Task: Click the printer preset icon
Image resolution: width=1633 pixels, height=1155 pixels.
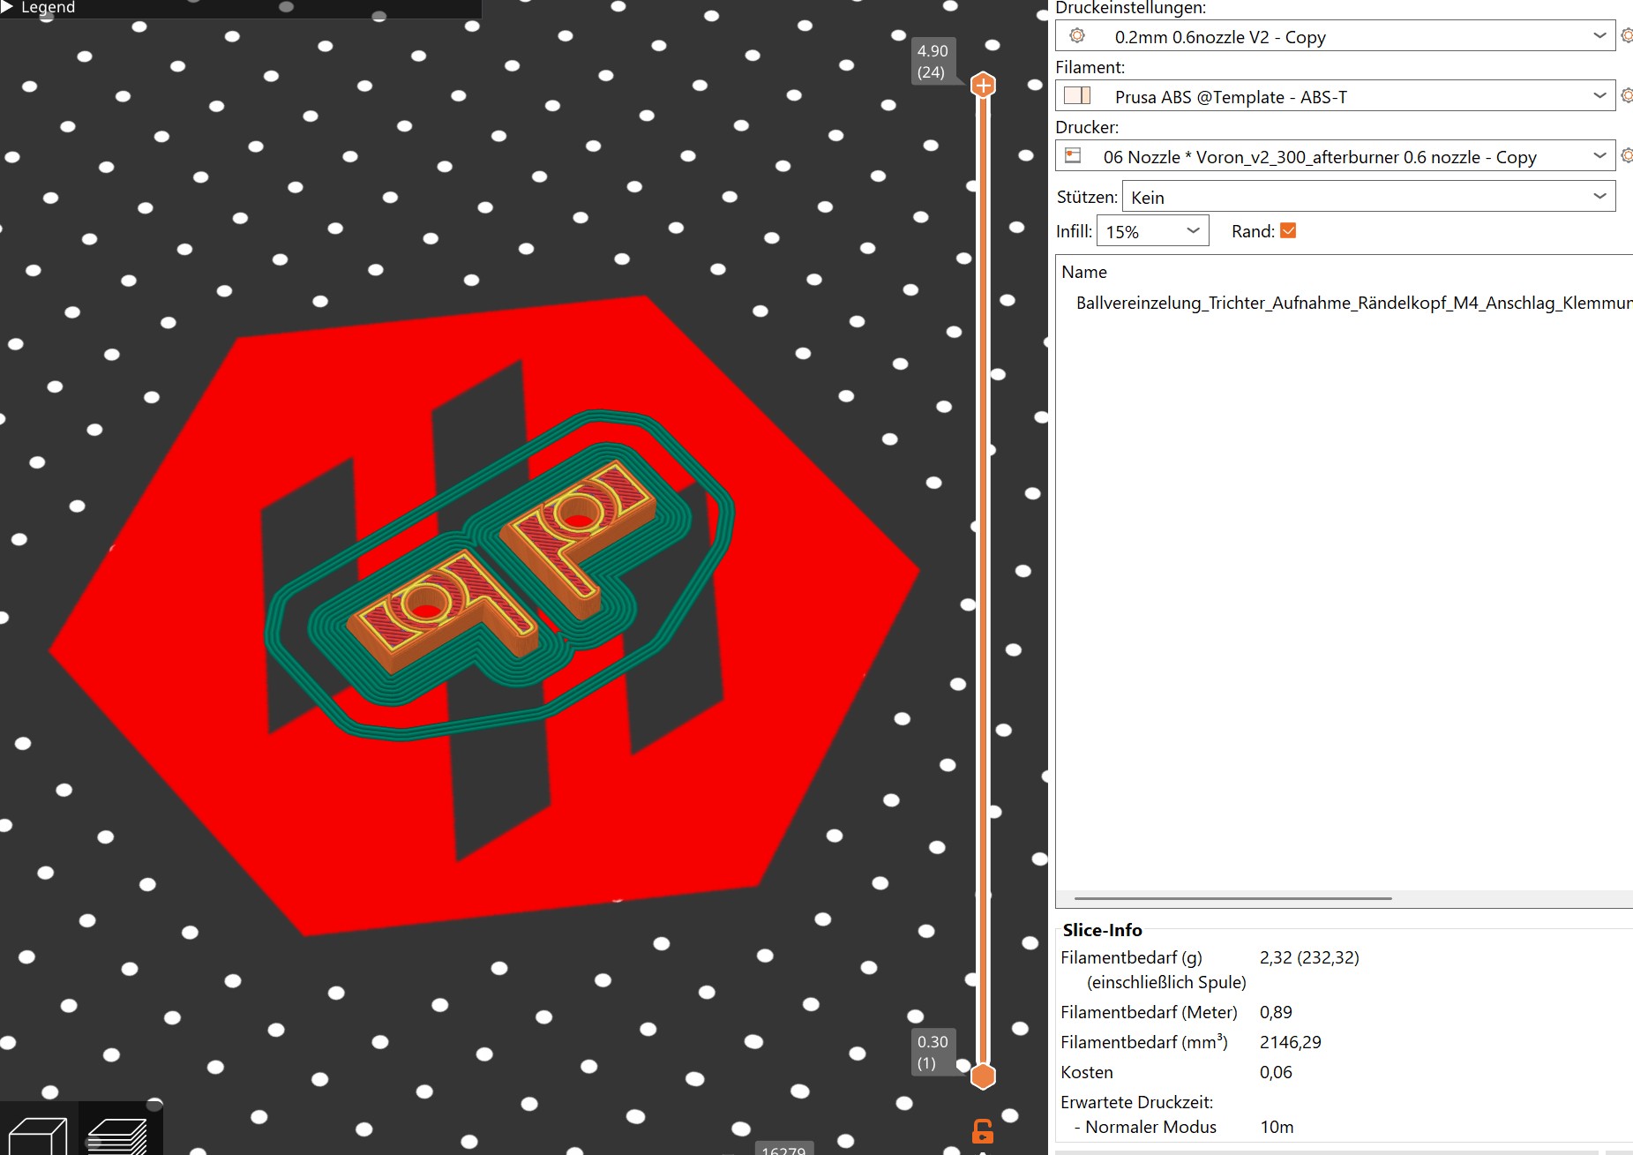Action: point(1073,155)
